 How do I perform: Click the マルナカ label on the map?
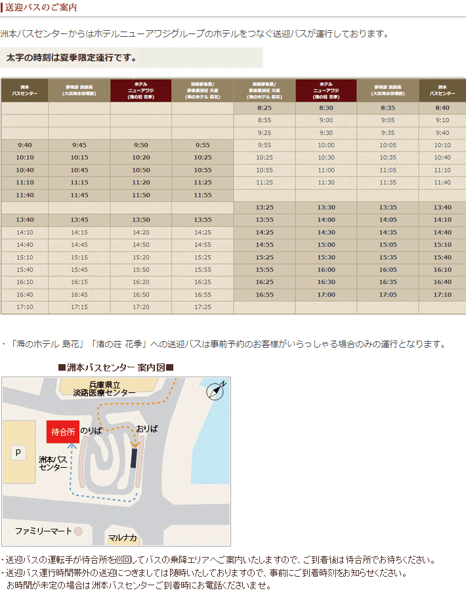click(122, 537)
